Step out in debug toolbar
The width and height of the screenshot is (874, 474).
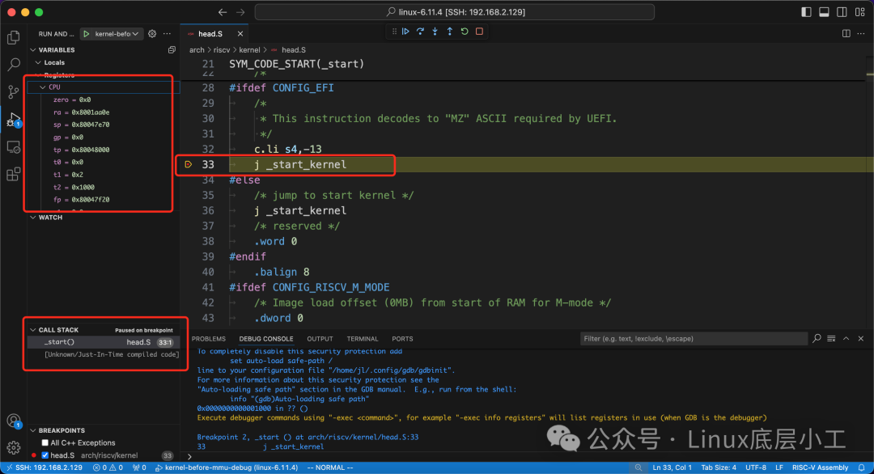point(450,32)
